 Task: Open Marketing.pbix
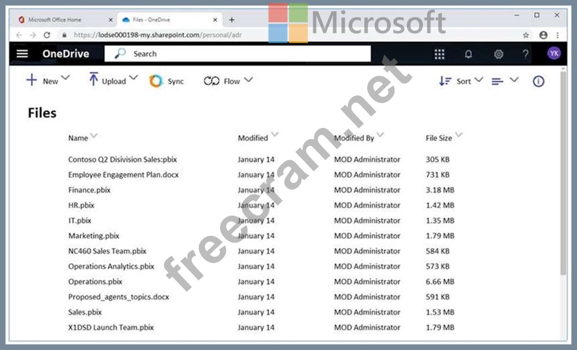[93, 236]
